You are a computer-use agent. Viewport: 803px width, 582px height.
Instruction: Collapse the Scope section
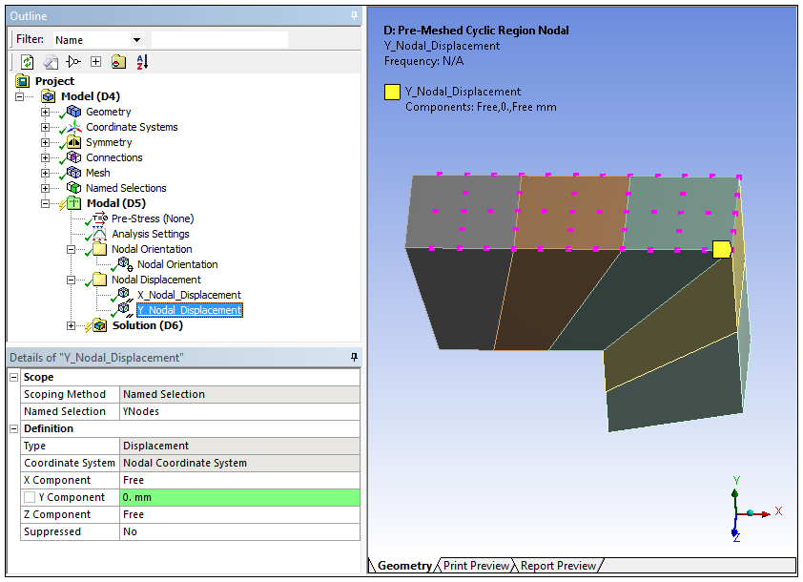[x=14, y=378]
